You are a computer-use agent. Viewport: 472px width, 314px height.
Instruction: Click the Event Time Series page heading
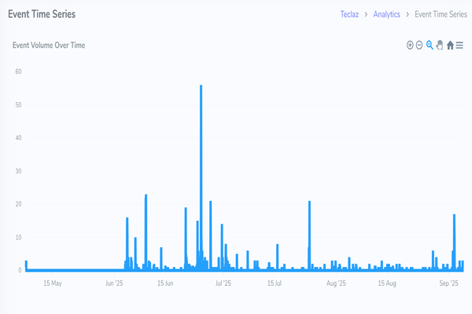(x=42, y=14)
